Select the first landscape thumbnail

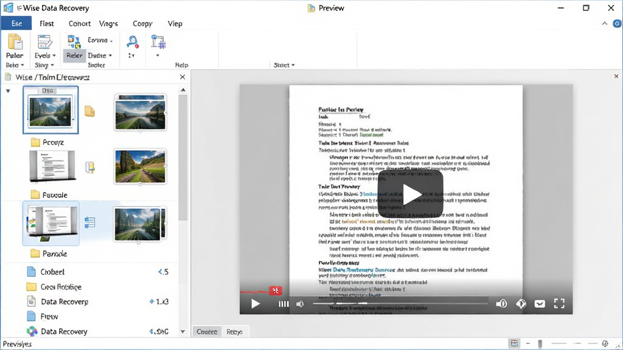click(50, 110)
